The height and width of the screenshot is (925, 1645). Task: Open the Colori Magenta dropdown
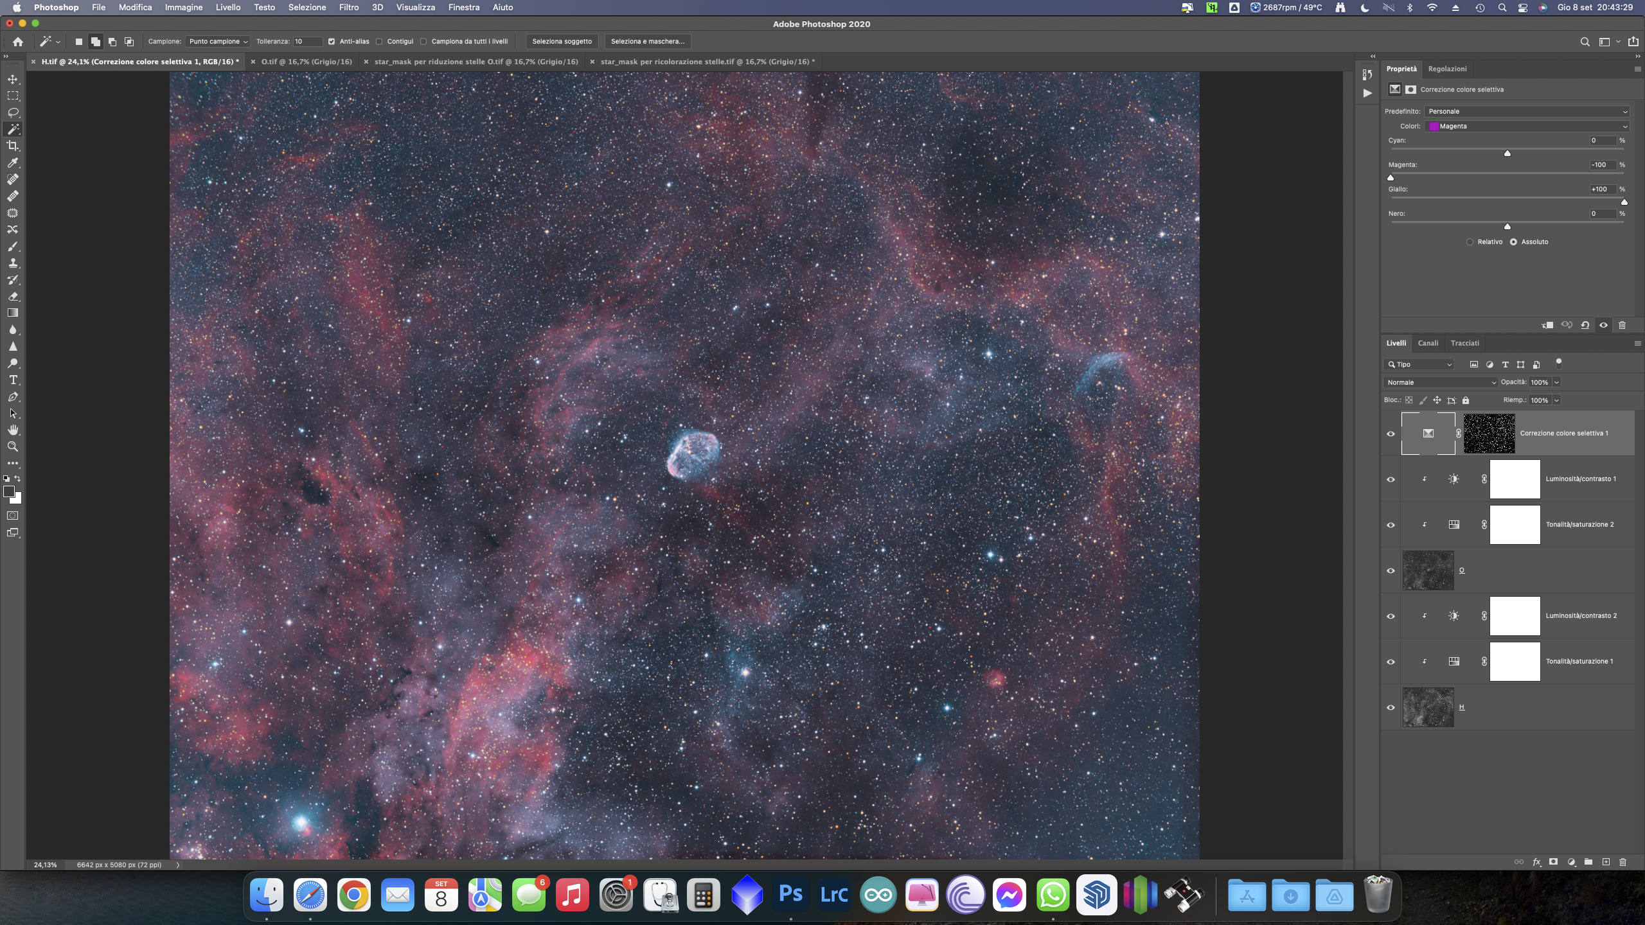1527,127
